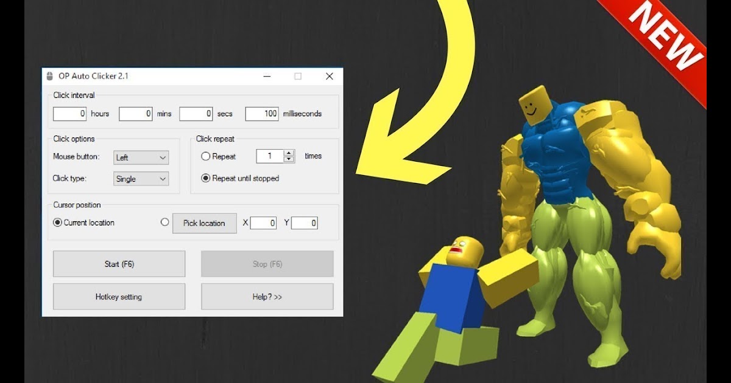Click the disabled maximize window button
The width and height of the screenshot is (731, 383).
pos(298,77)
